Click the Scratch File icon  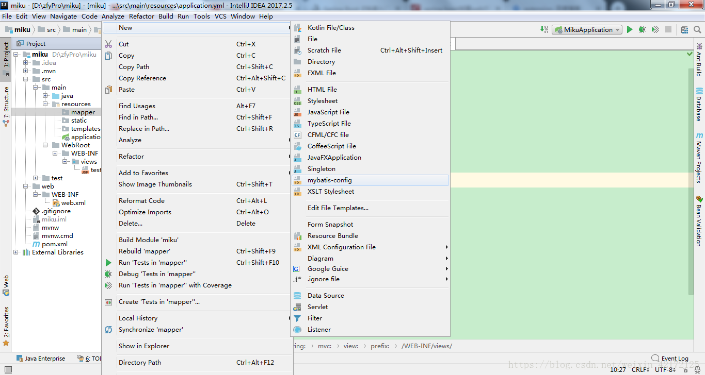point(297,50)
